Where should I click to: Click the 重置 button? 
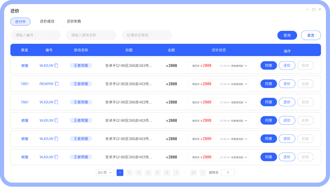tap(311, 35)
